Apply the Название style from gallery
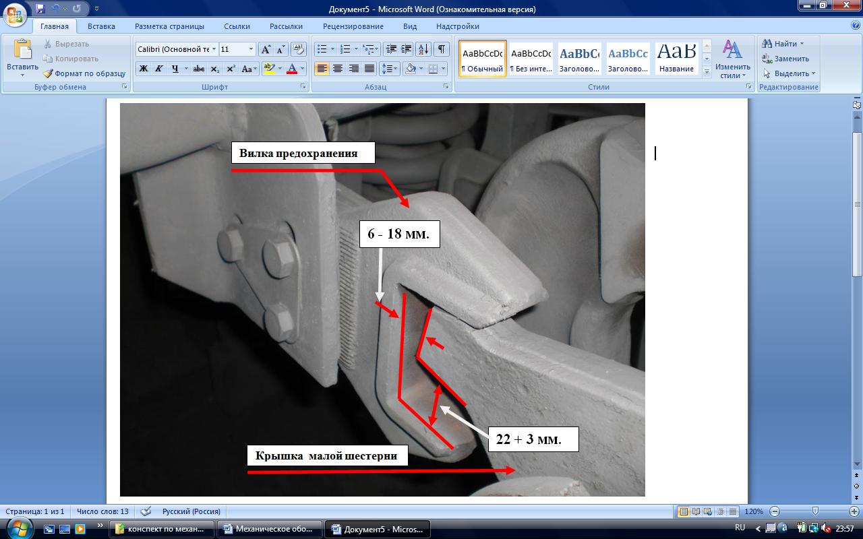 tap(676, 59)
